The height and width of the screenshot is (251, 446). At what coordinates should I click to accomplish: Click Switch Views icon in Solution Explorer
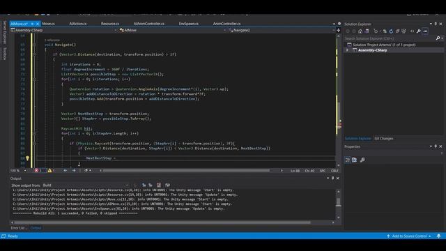pos(367,31)
